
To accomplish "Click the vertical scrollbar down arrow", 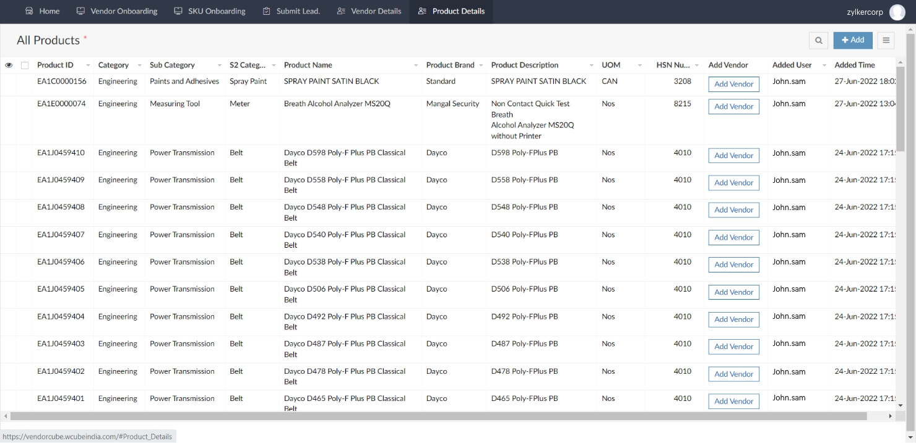I will click(900, 405).
